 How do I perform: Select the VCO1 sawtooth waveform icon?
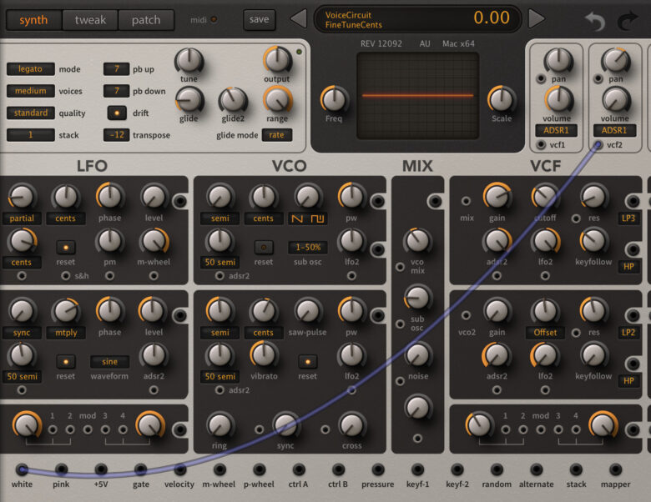[297, 218]
